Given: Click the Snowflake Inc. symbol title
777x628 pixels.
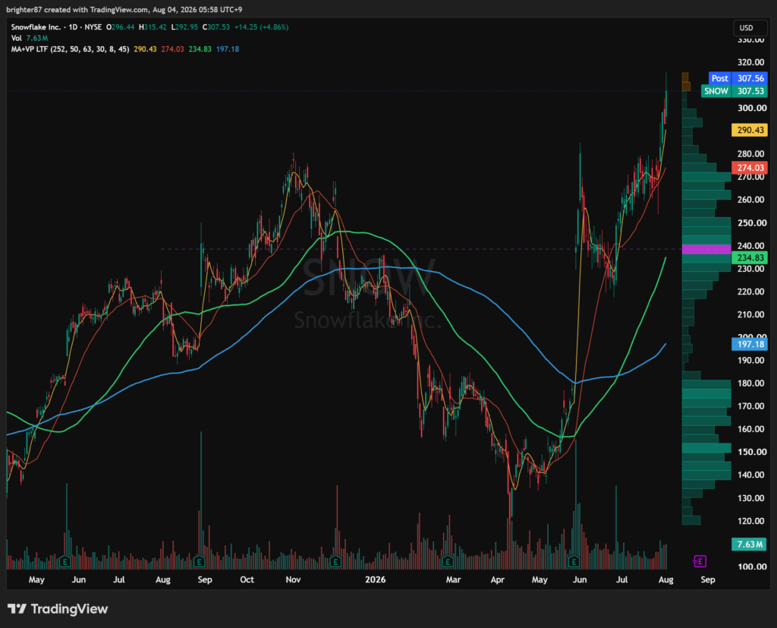Looking at the screenshot, I should click(x=36, y=27).
